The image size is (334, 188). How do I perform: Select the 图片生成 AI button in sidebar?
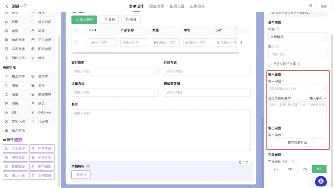(15, 176)
